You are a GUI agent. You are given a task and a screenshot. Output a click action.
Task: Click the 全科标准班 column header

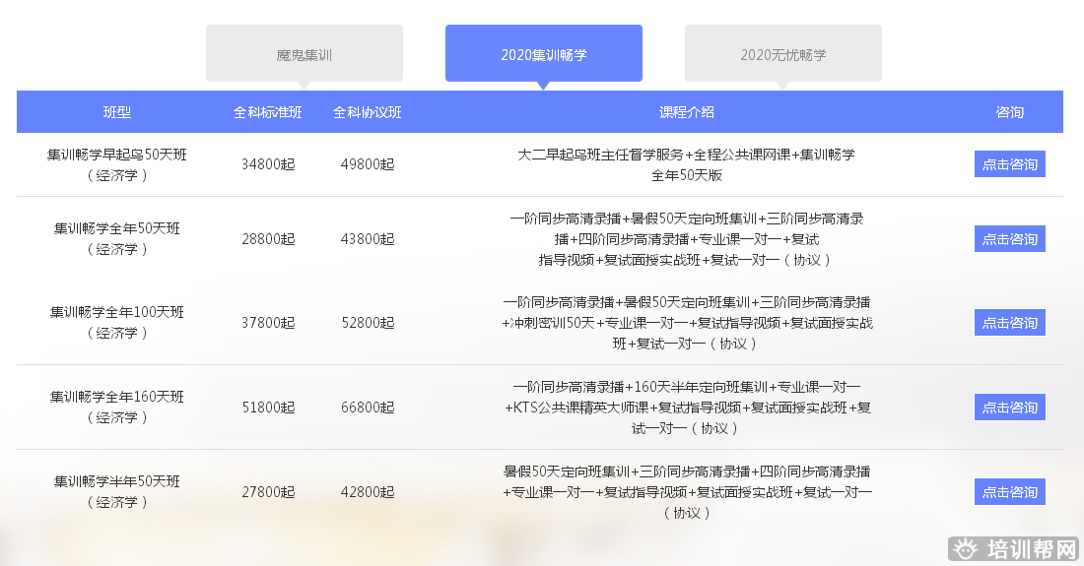pos(267,112)
